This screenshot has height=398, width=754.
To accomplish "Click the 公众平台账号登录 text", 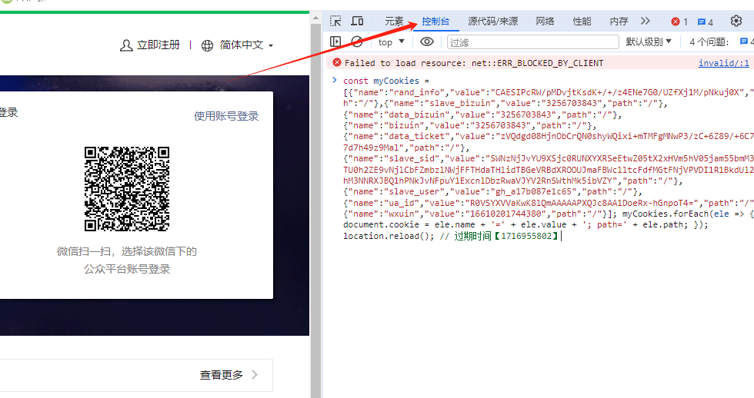I will (x=127, y=269).
